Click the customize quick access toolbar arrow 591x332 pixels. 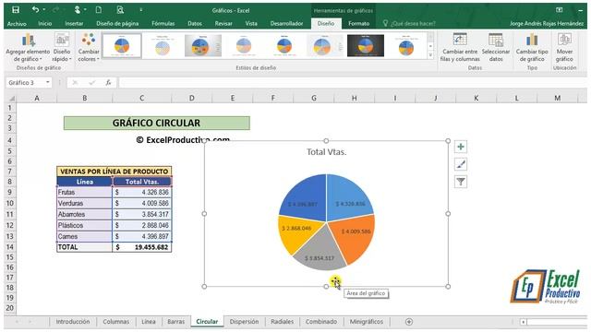point(140,10)
